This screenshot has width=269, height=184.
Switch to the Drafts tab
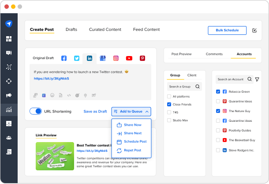(x=71, y=30)
